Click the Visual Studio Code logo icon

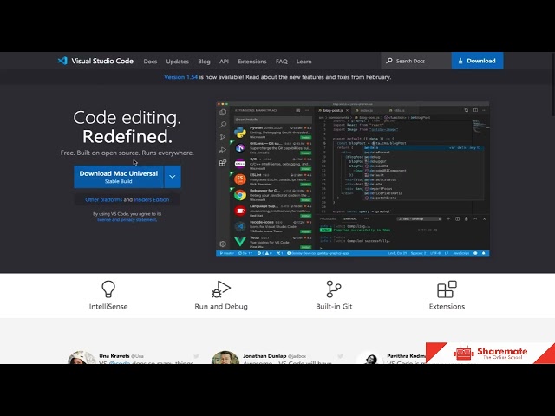[x=62, y=61]
